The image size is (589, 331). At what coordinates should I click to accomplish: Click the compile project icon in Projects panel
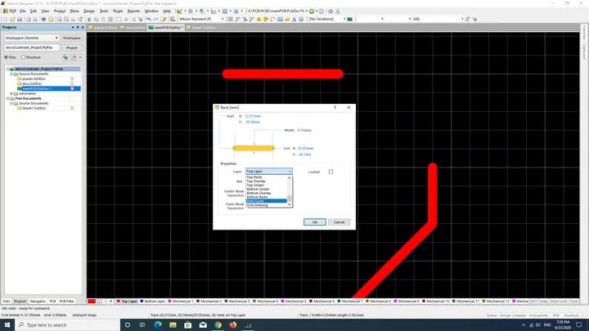tap(65, 57)
